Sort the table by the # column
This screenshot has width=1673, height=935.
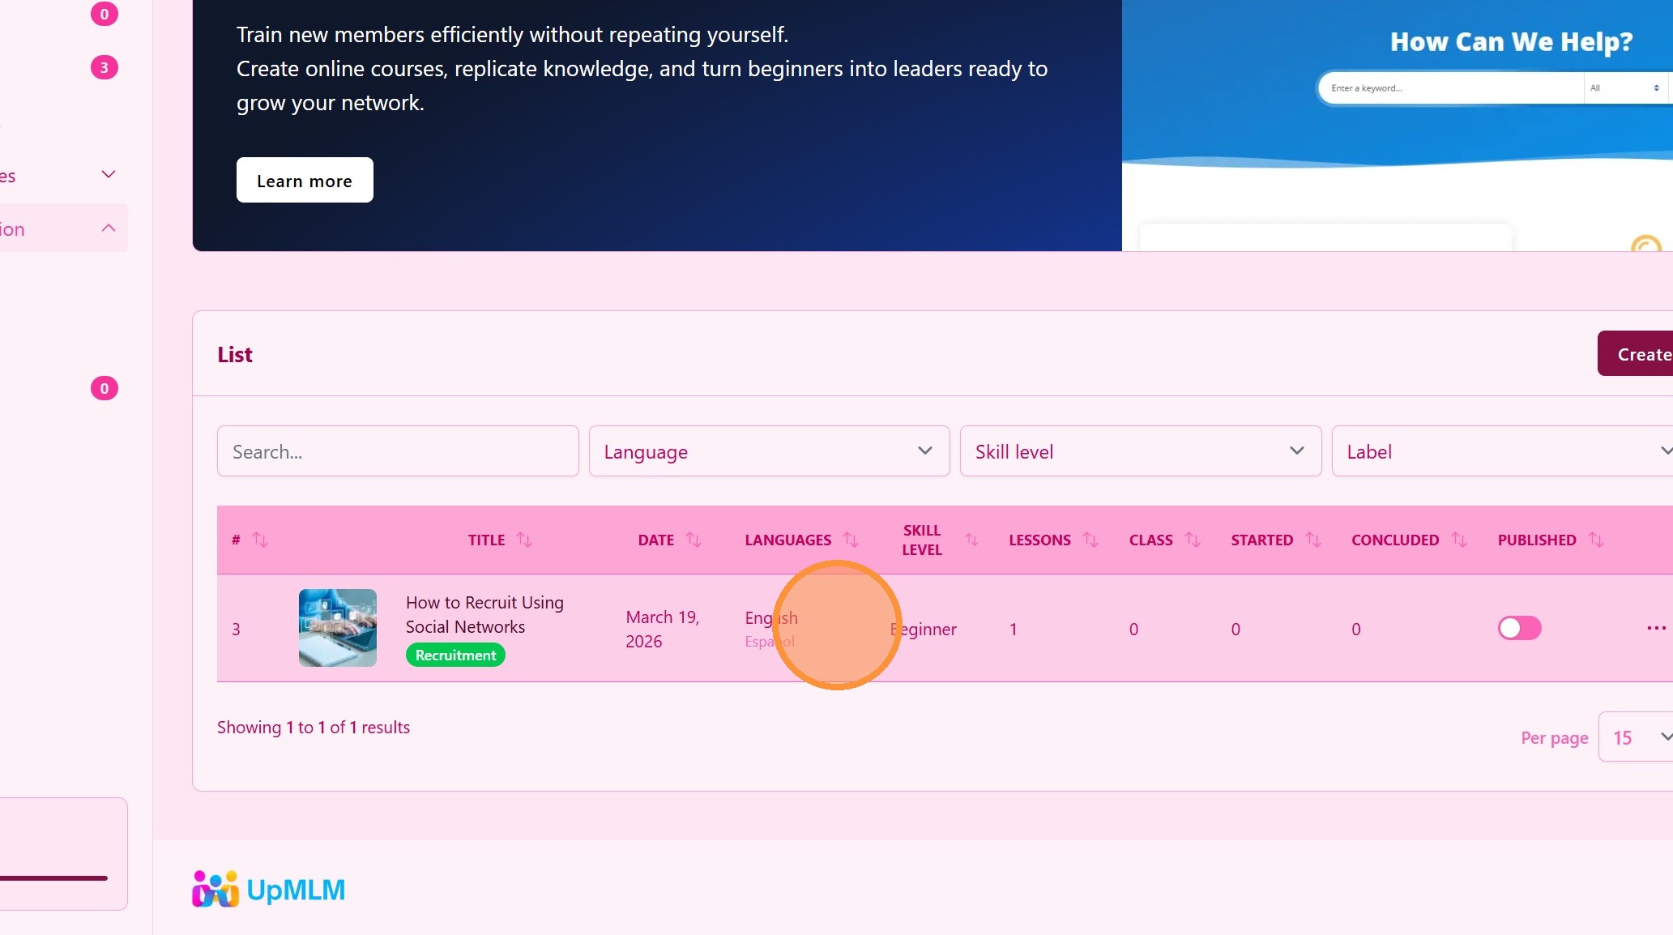coord(259,540)
